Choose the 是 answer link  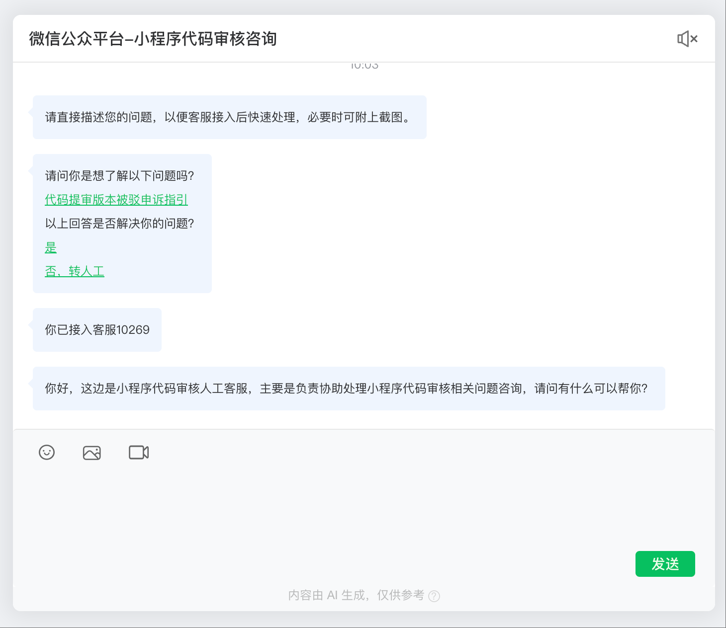click(51, 247)
